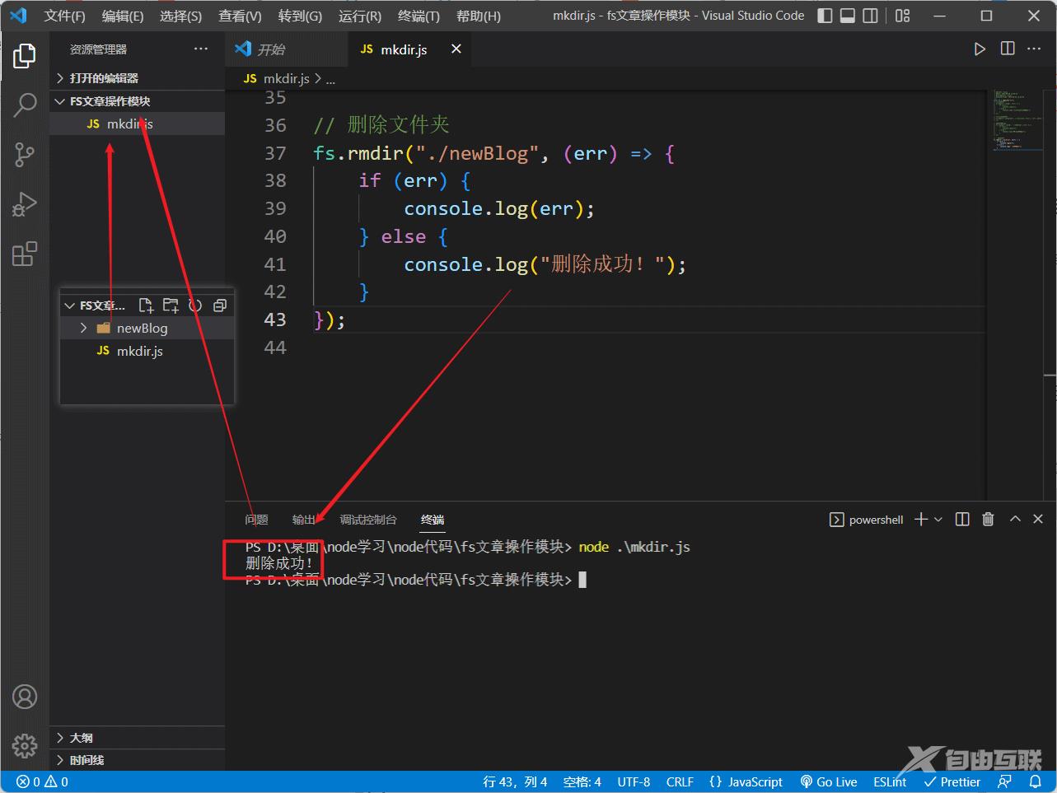
Task: Open the 帮助(H) menu
Action: [479, 16]
